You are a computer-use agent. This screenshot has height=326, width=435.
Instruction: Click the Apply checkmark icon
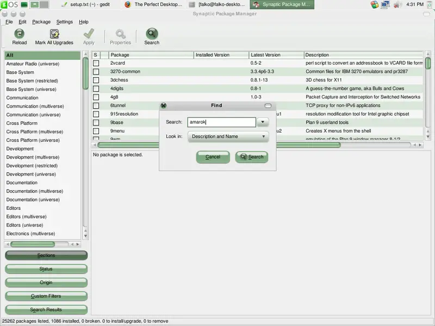89,34
